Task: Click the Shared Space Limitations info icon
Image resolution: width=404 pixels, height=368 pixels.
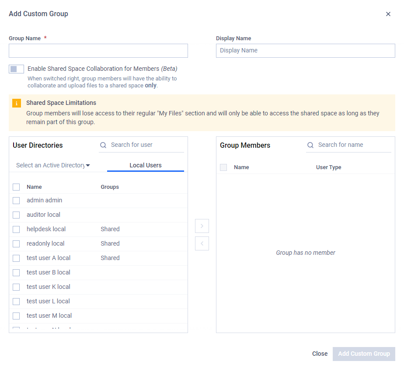Action: pos(17,103)
